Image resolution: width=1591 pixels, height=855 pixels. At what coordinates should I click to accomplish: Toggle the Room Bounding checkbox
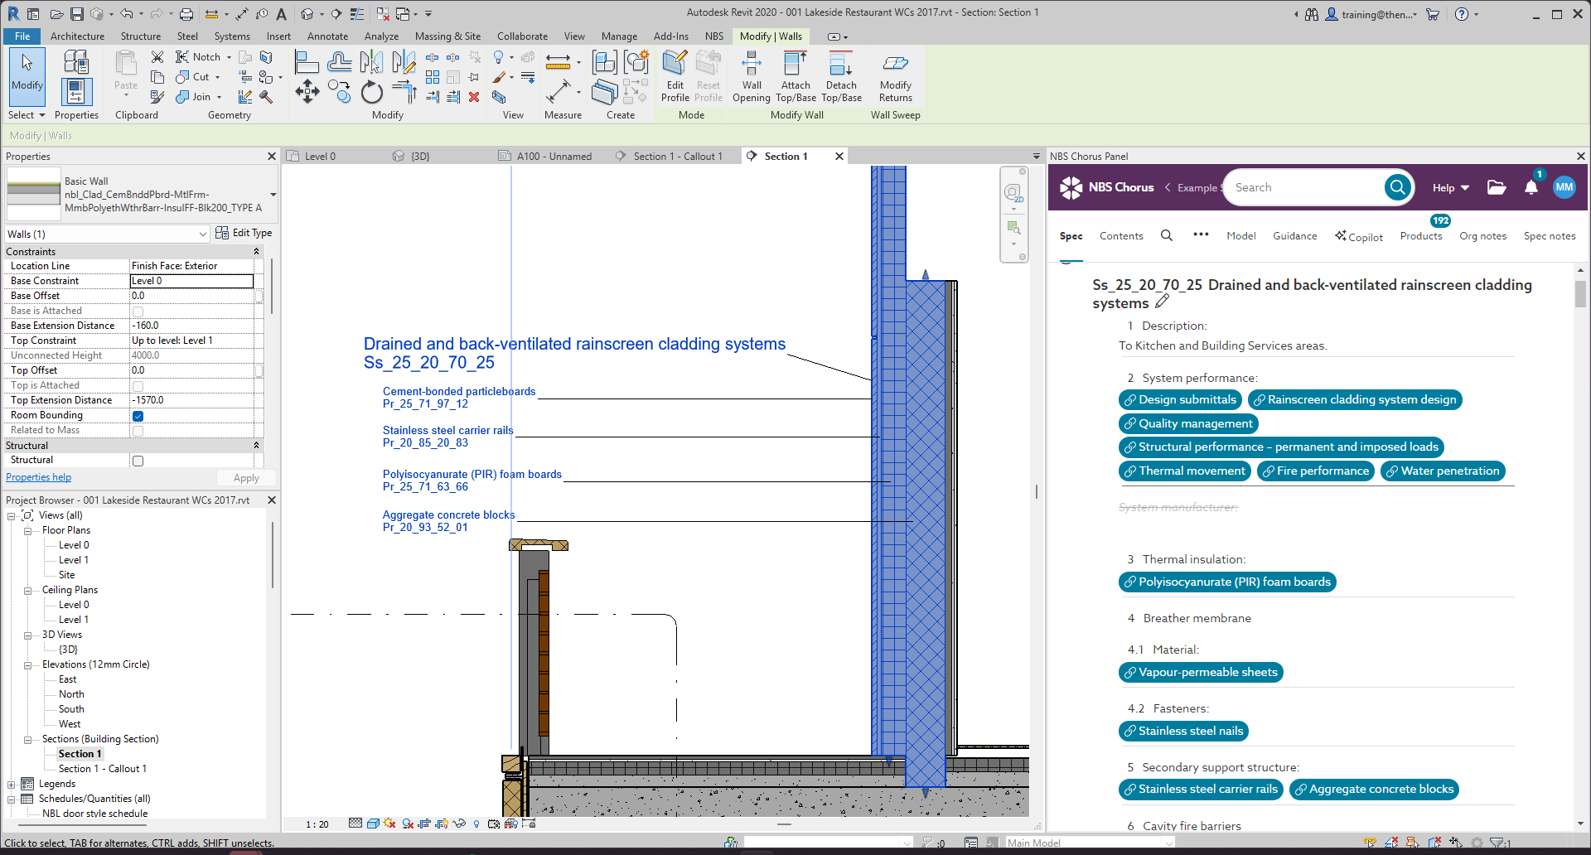[138, 416]
